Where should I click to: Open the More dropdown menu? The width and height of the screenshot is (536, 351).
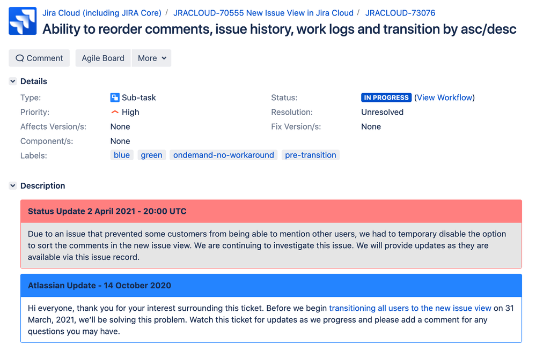151,58
